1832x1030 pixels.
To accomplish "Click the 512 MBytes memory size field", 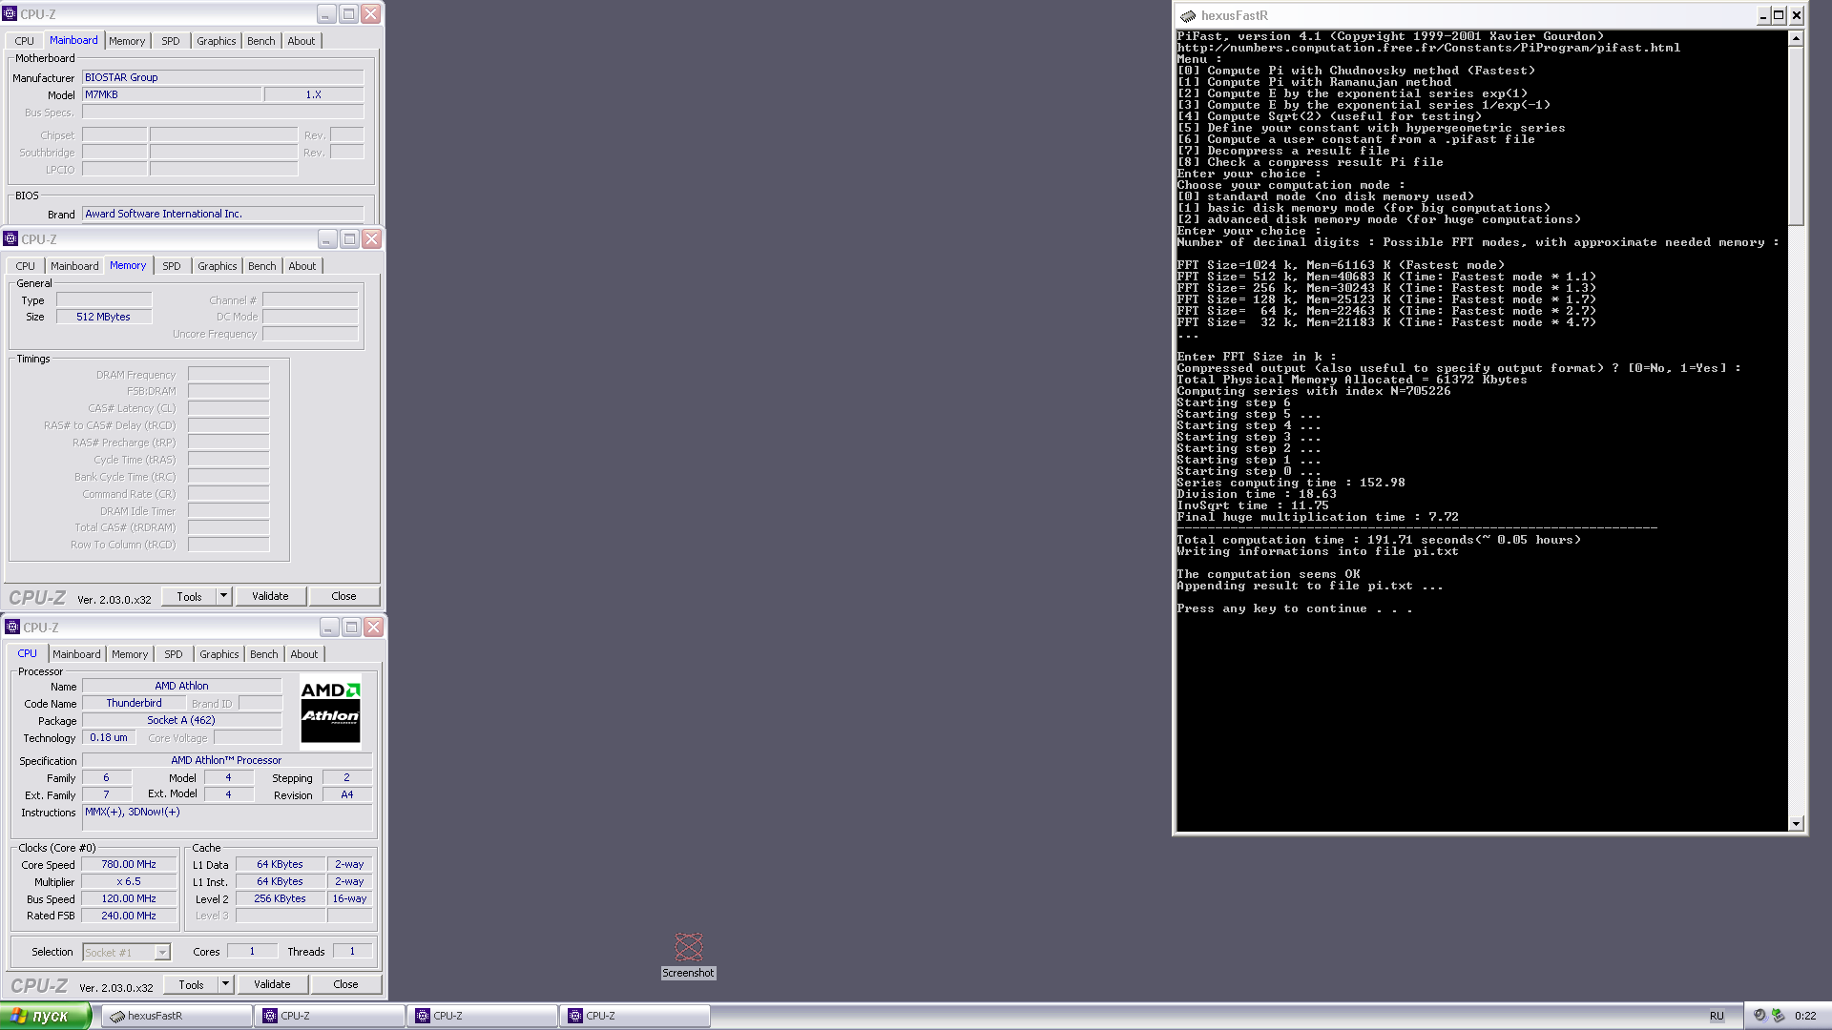I will pos(104,317).
